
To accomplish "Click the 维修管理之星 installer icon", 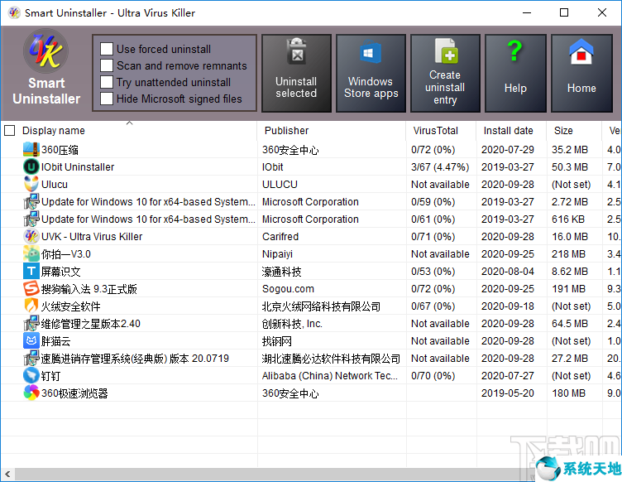I will [31, 324].
